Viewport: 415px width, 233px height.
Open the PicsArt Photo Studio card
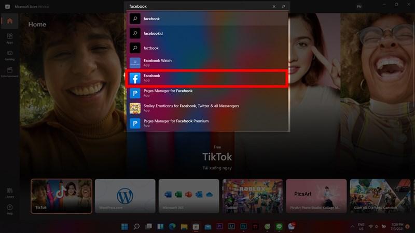point(316,196)
